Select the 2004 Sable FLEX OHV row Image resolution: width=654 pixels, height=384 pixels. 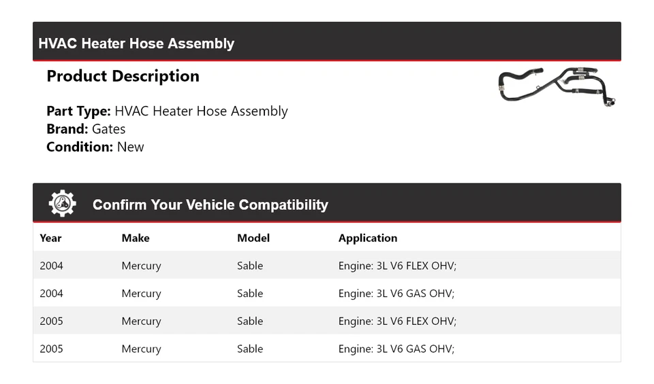click(327, 266)
